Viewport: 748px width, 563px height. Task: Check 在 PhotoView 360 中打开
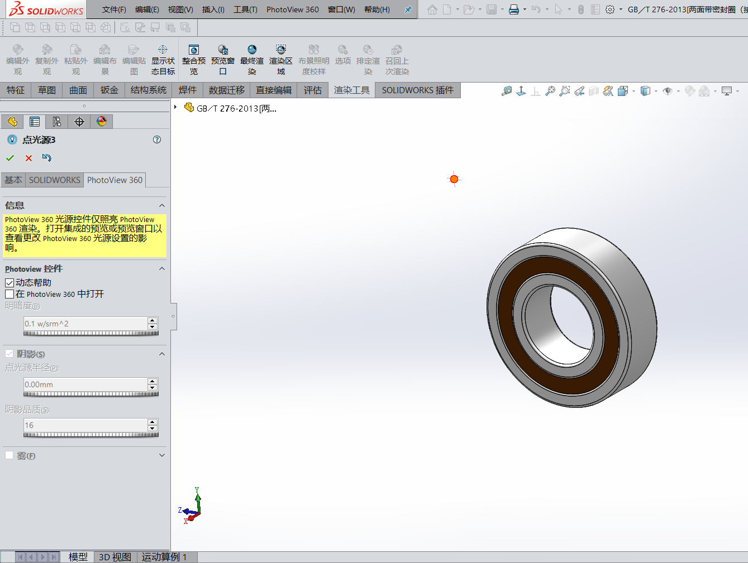tap(9, 294)
